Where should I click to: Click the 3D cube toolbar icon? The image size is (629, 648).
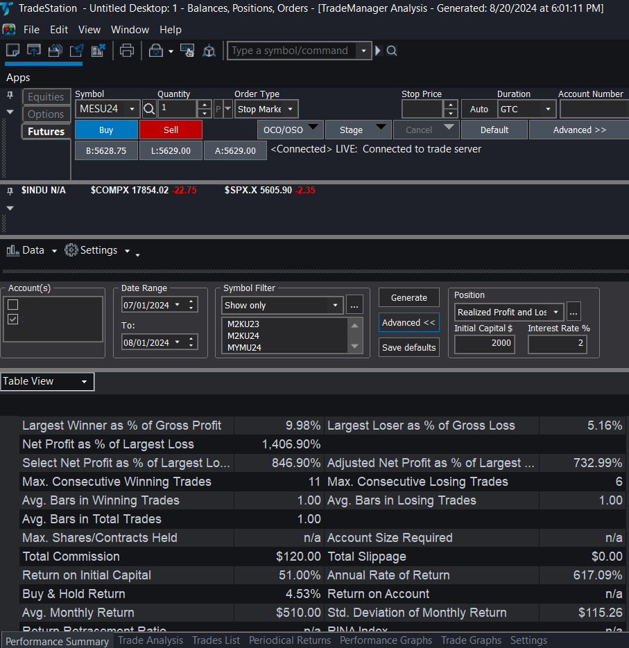tap(209, 51)
